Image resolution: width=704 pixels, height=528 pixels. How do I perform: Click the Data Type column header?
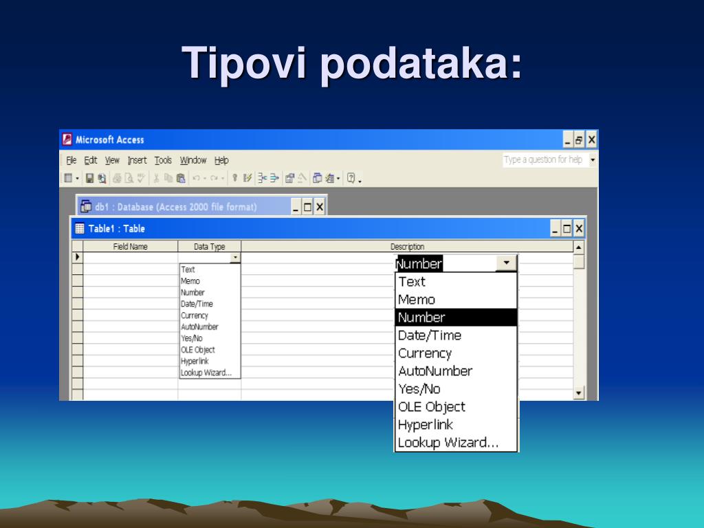(x=209, y=246)
